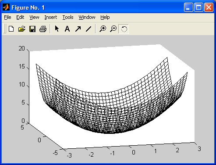Pick the Insert Line tool
The height and width of the screenshot is (165, 216).
click(x=89, y=29)
